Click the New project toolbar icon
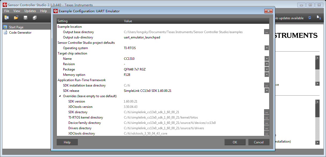 coord(6,18)
